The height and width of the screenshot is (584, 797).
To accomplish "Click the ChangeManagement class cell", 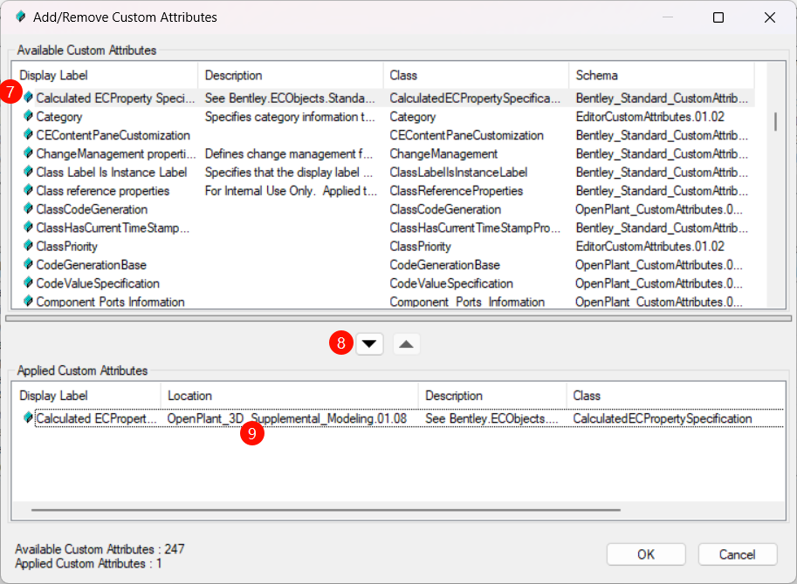I will (443, 153).
